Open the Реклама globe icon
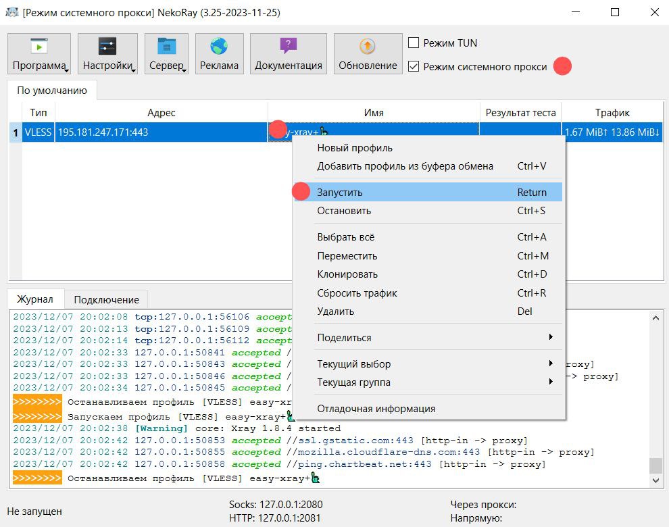The width and height of the screenshot is (669, 527). 219,47
